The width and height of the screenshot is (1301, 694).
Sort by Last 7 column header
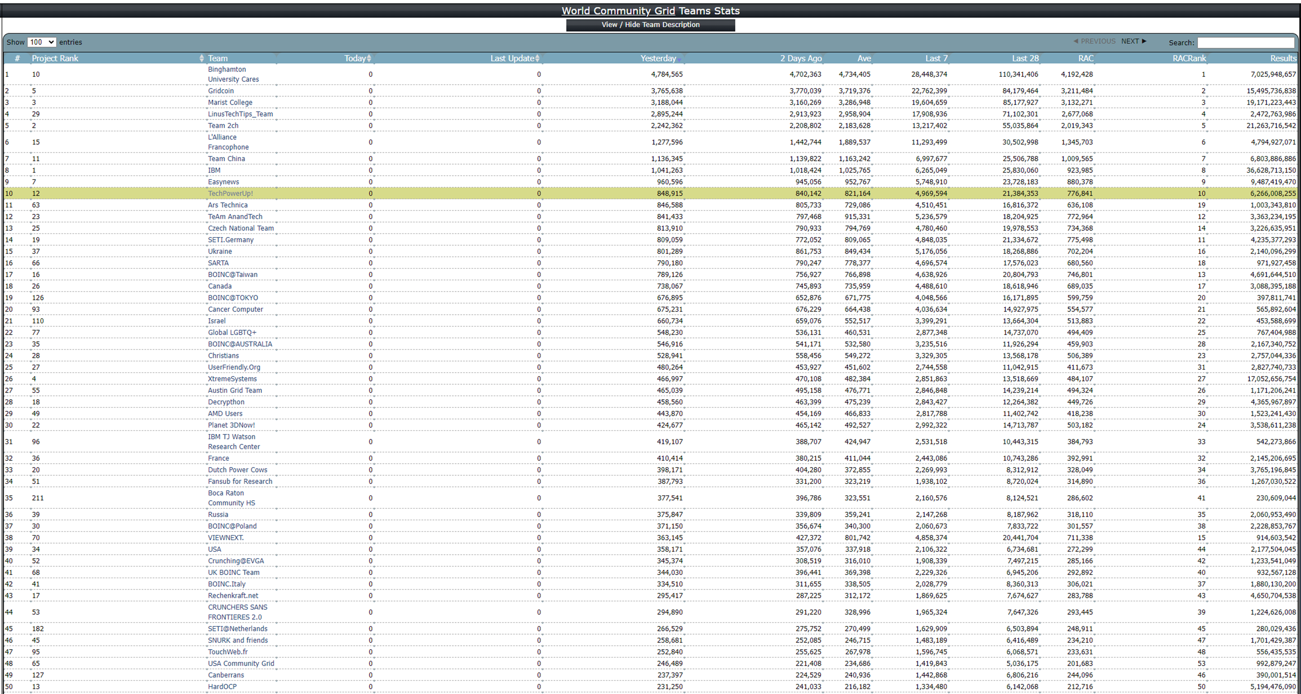click(x=936, y=59)
